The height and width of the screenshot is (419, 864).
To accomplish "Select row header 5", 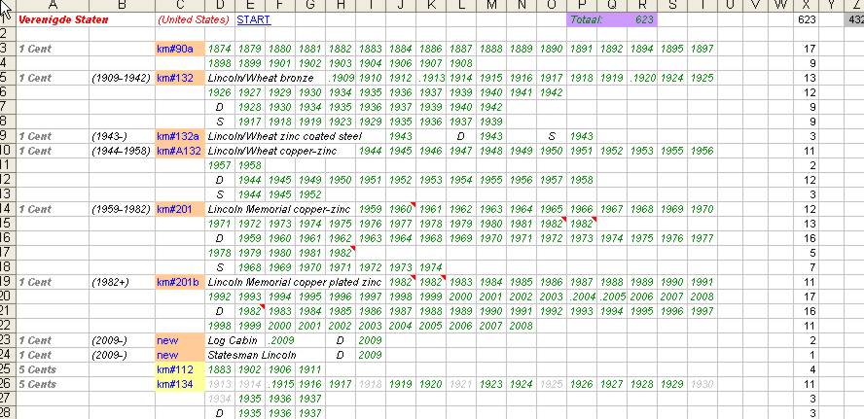I will coord(8,78).
